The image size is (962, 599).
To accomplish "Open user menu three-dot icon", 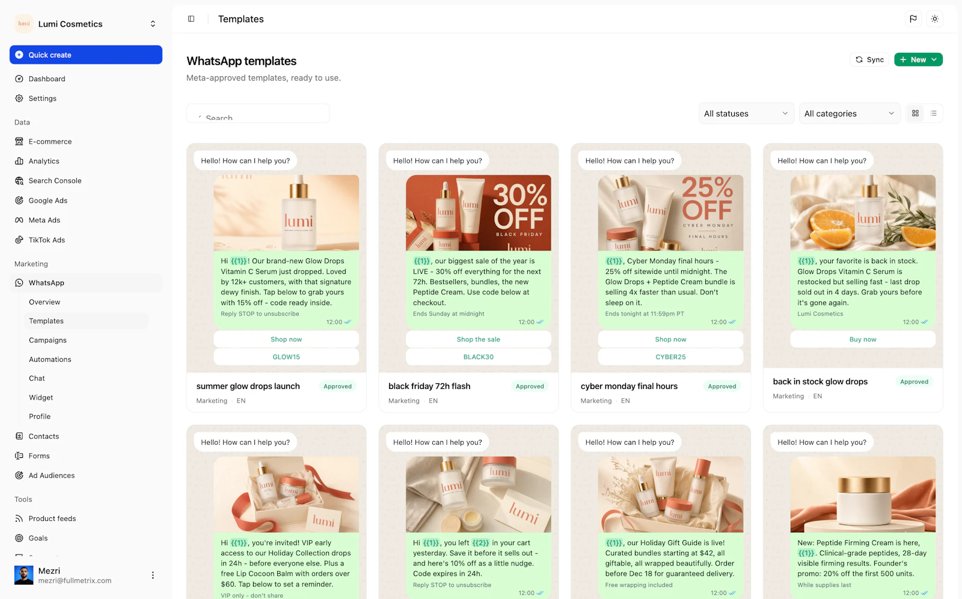I will coord(153,575).
